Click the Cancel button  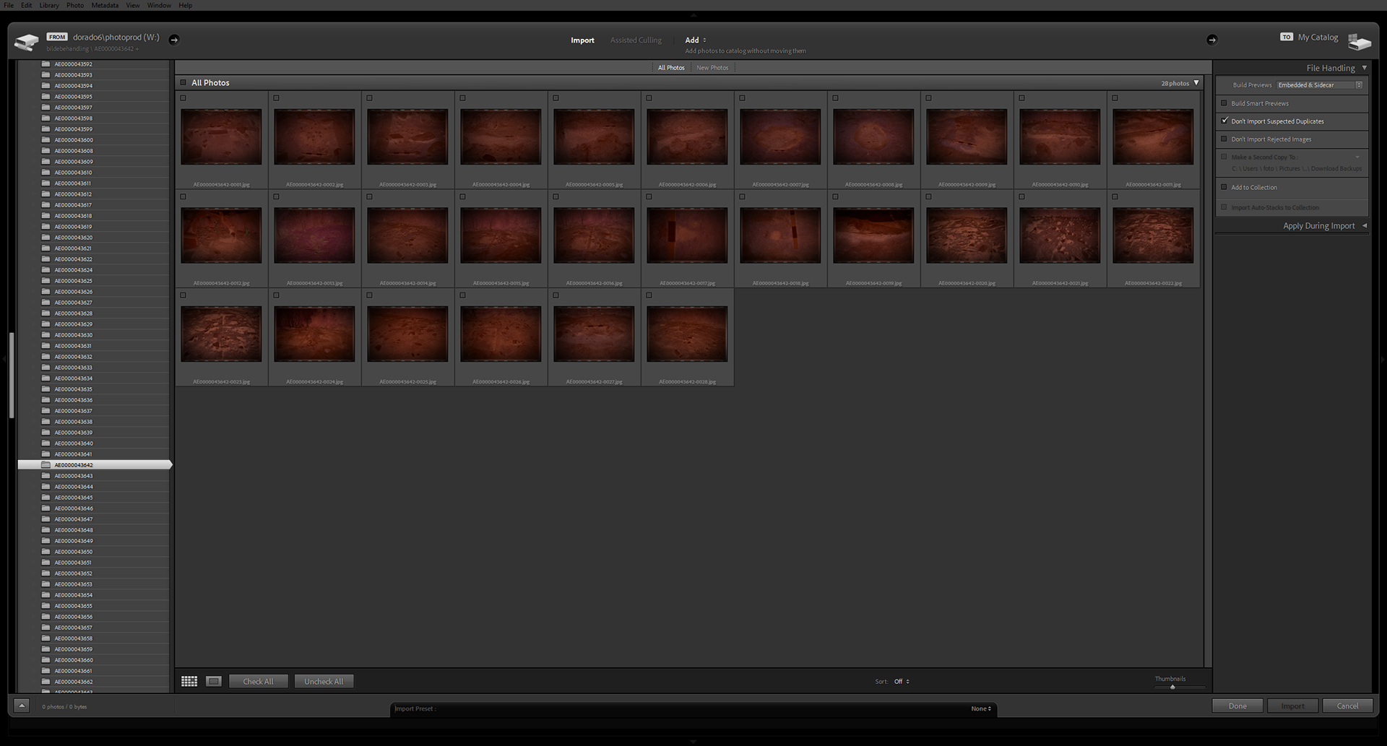(1347, 706)
